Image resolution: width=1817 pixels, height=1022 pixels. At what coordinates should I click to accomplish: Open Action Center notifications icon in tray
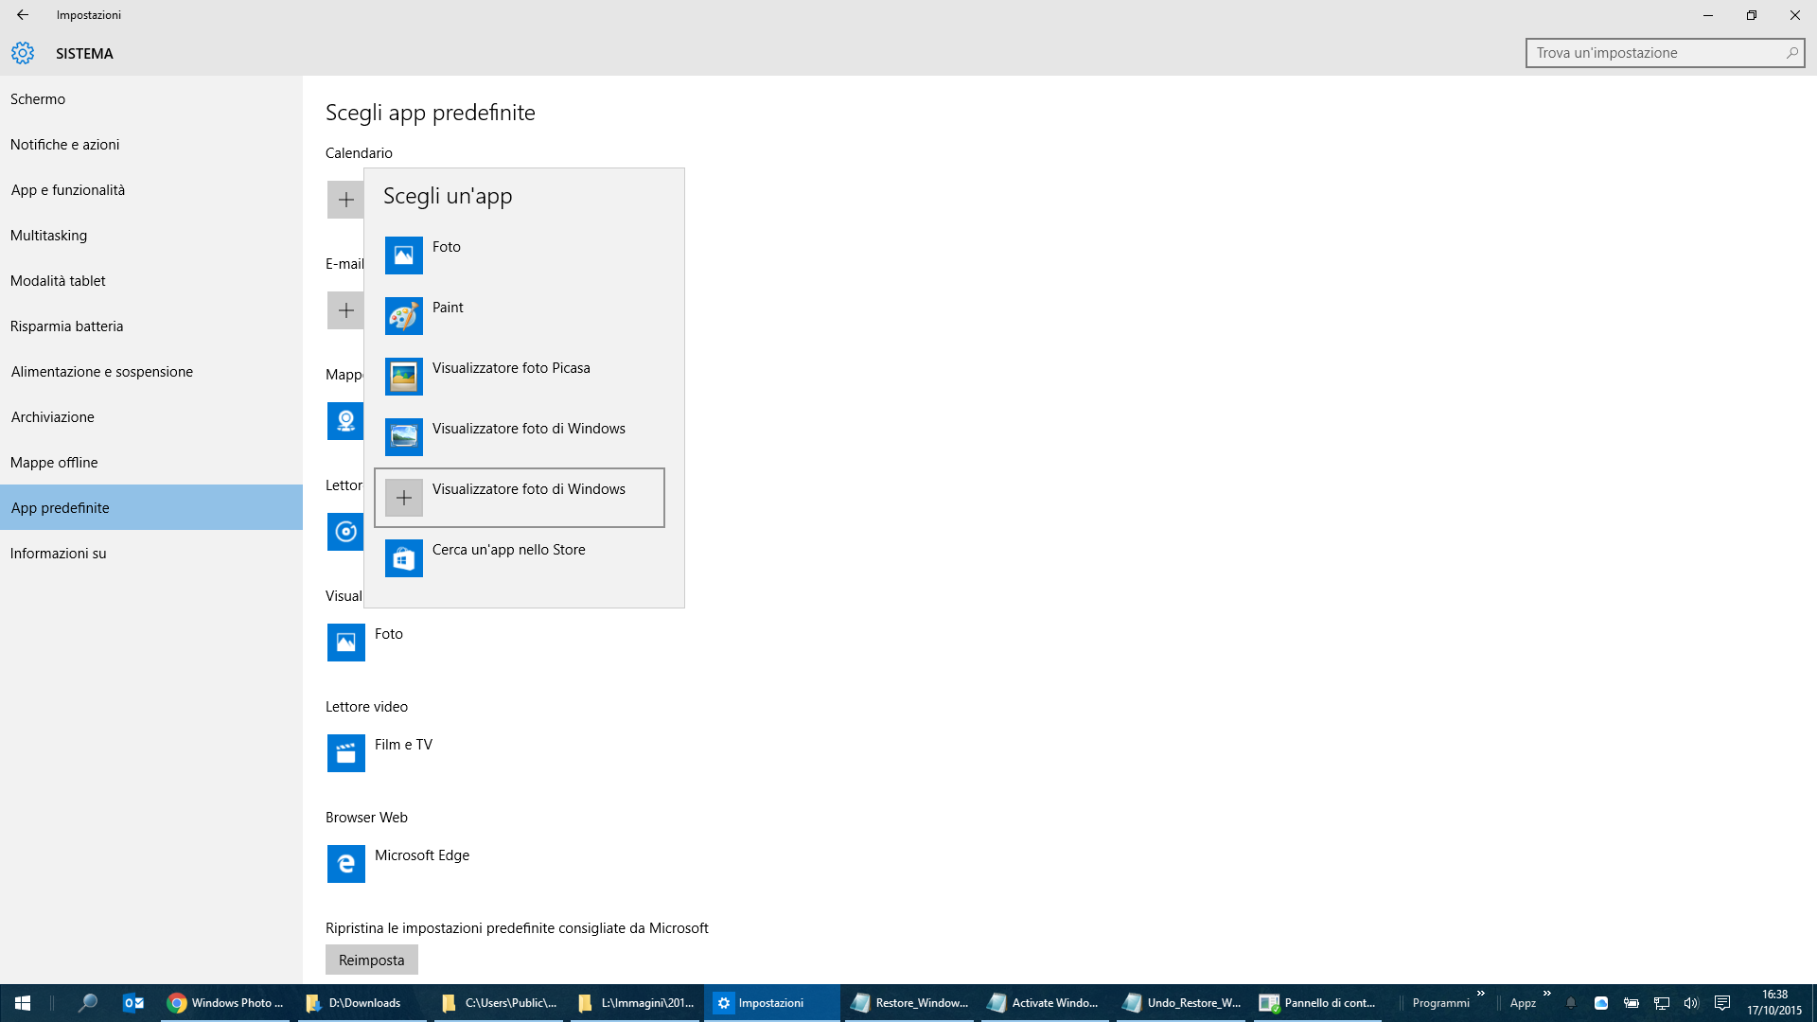coord(1722,1003)
